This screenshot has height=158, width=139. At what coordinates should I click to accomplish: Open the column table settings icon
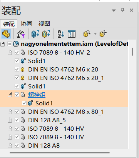point(72,34)
